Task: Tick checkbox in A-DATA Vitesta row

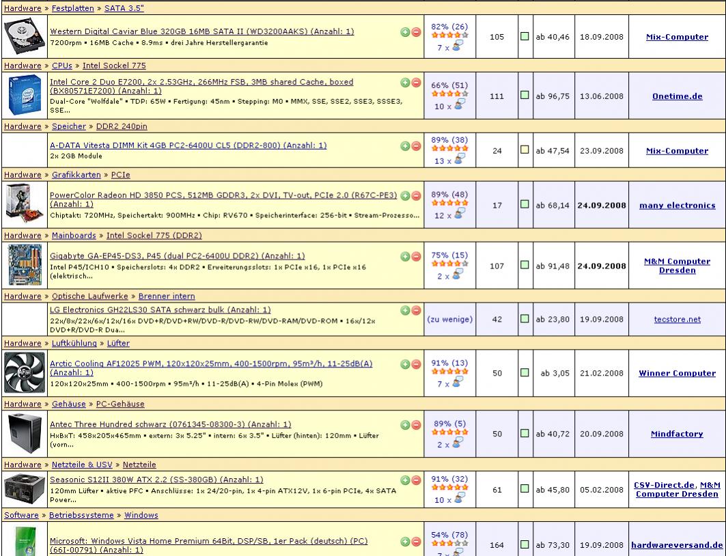Action: pos(525,150)
